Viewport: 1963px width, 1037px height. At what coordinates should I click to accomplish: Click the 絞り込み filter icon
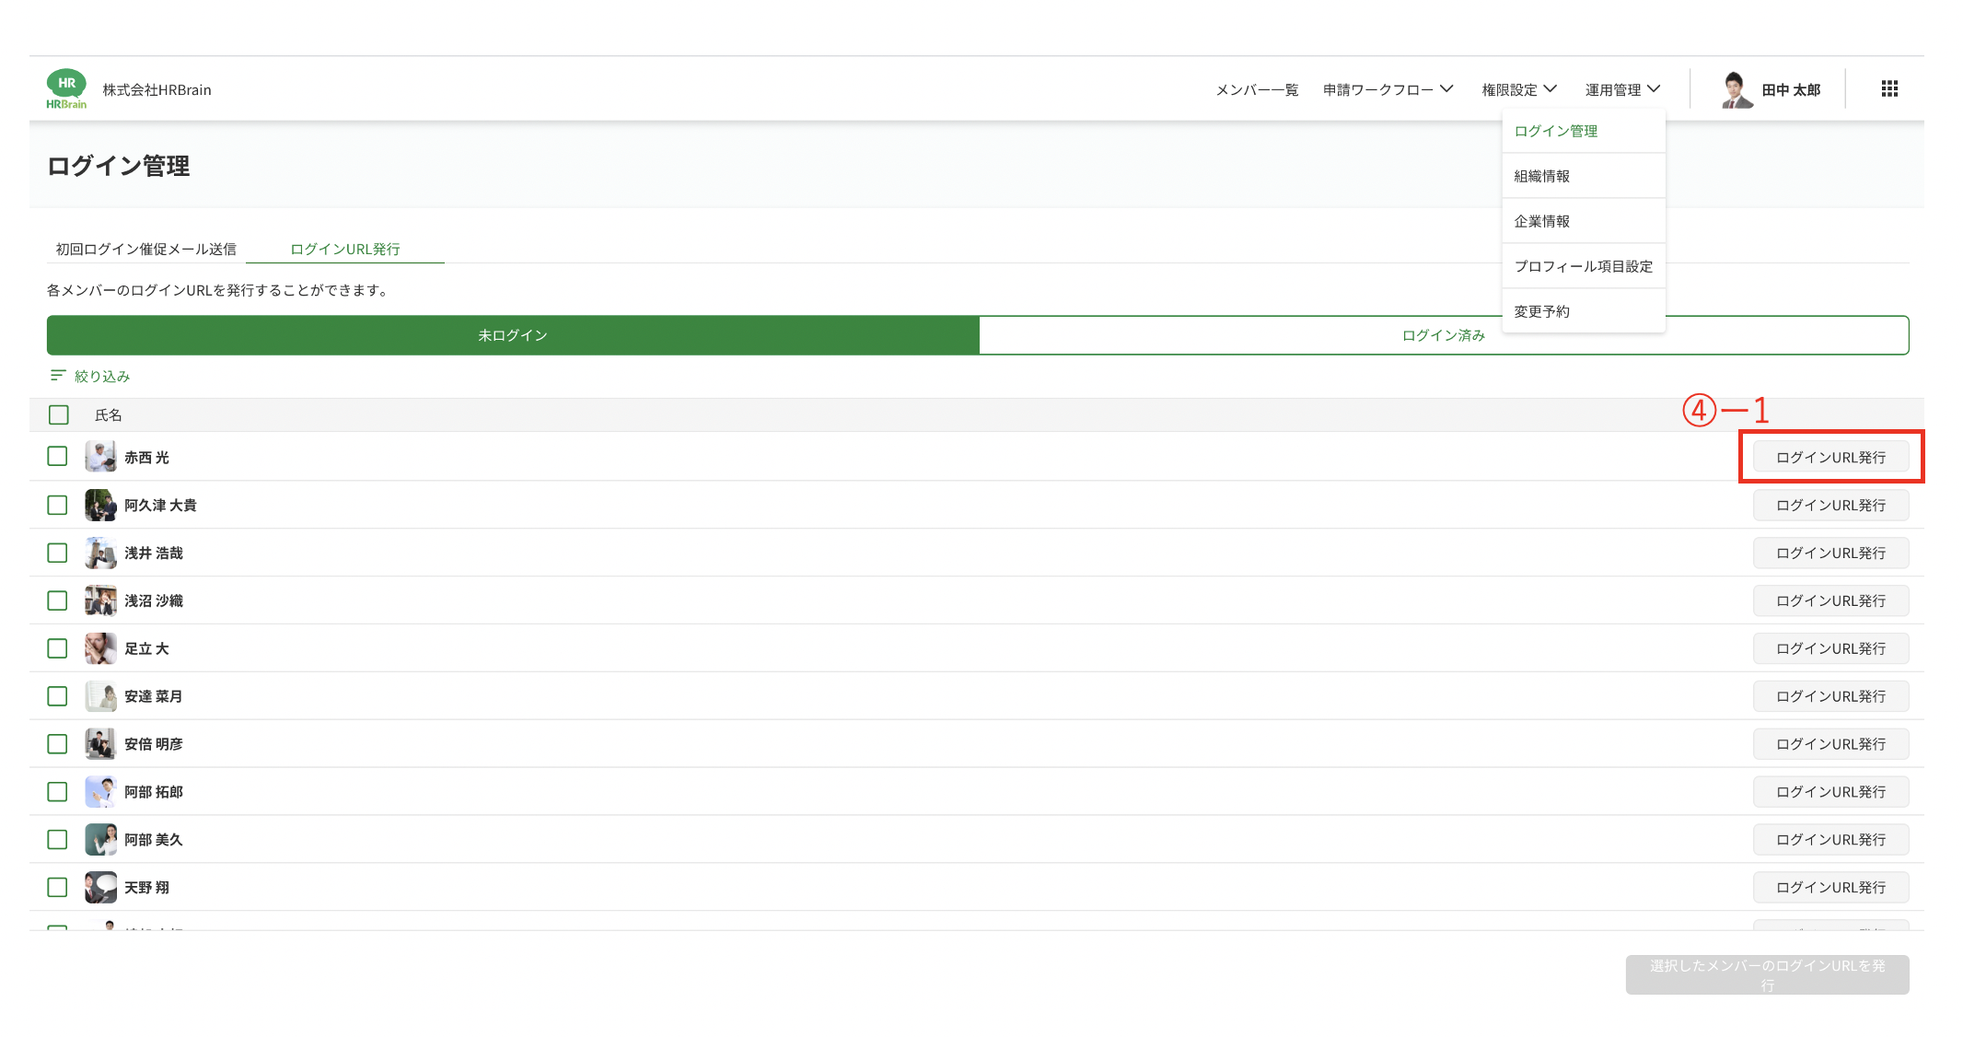[x=58, y=376]
